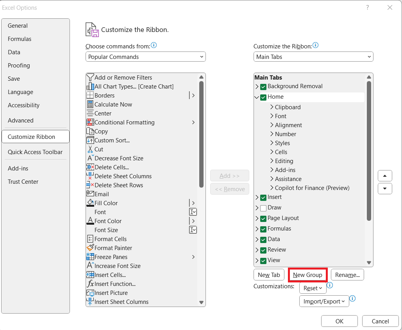This screenshot has width=402, height=330.
Task: Select the Add or Remove Filters funnel icon
Action: tap(90, 77)
